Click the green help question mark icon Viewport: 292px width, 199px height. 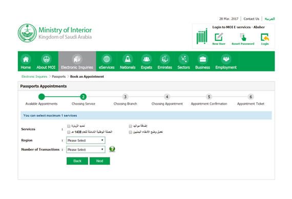click(x=112, y=149)
